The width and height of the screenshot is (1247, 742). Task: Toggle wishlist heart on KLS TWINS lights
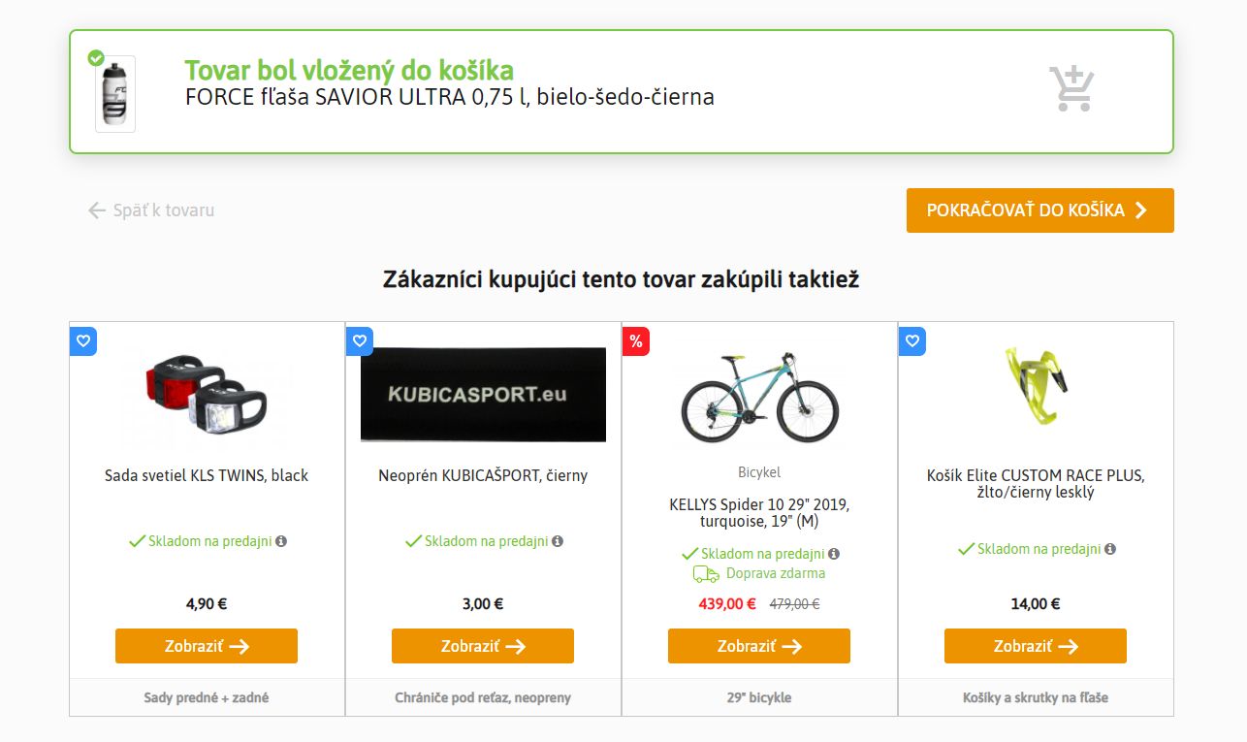83,340
